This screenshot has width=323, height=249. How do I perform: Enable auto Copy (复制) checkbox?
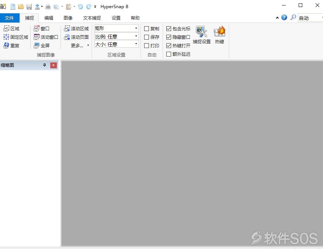point(146,28)
